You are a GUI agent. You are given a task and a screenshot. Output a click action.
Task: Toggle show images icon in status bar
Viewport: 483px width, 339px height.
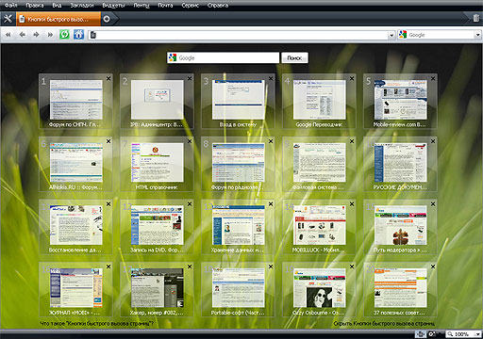[x=433, y=334]
